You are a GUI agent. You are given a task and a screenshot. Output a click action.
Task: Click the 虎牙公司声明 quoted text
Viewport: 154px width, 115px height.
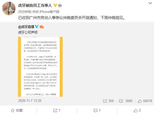click(x=28, y=32)
